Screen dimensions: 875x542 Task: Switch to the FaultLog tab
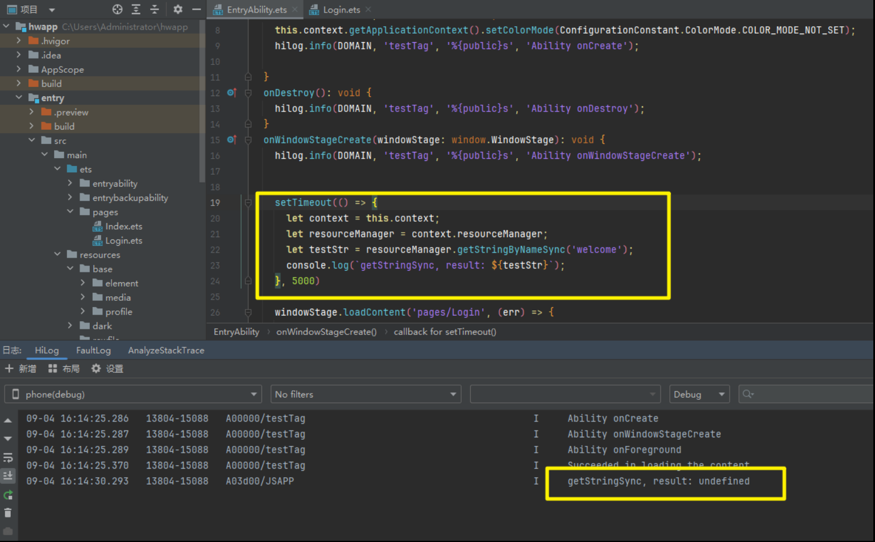[x=93, y=350]
